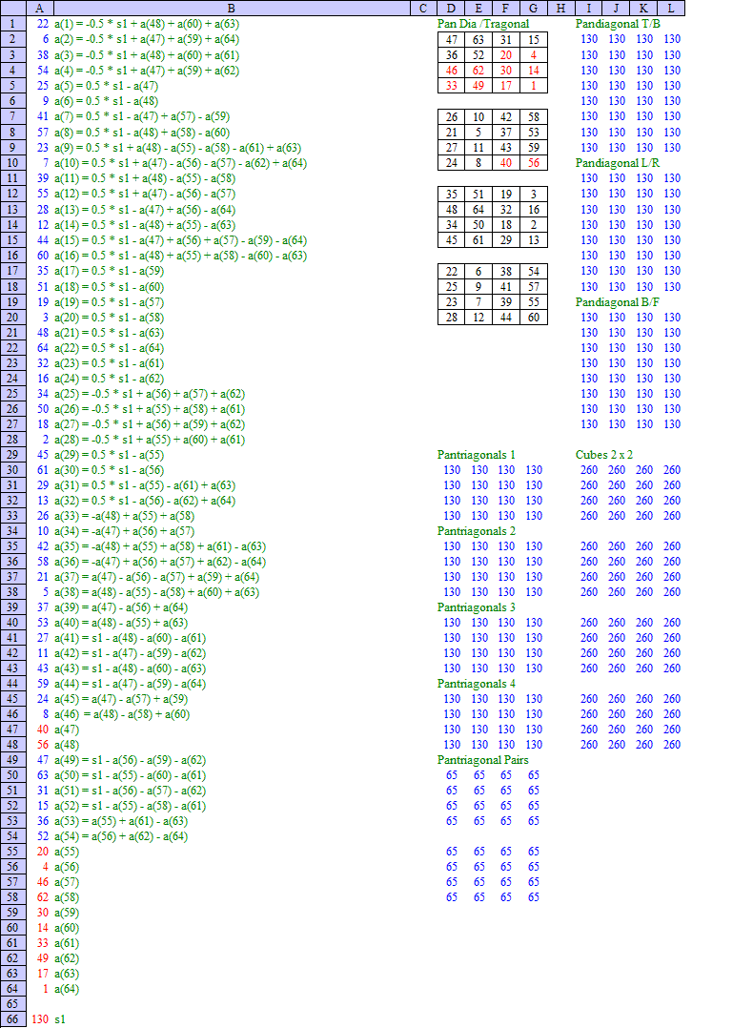Click the 'Pantriagonal Pairs' heading

[483, 760]
